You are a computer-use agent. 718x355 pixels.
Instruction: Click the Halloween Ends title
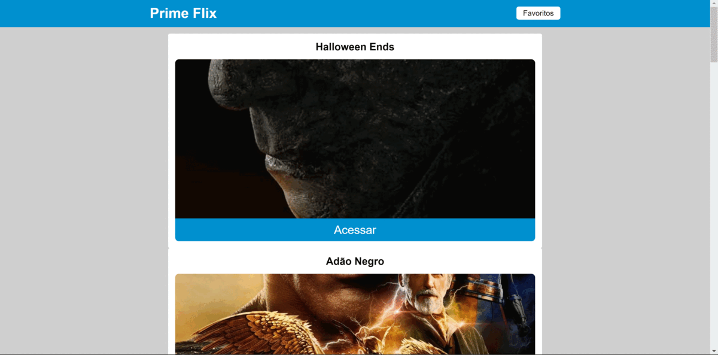(x=355, y=47)
